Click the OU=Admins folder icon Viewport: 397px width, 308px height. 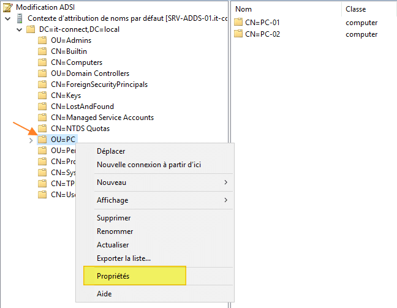click(42, 40)
